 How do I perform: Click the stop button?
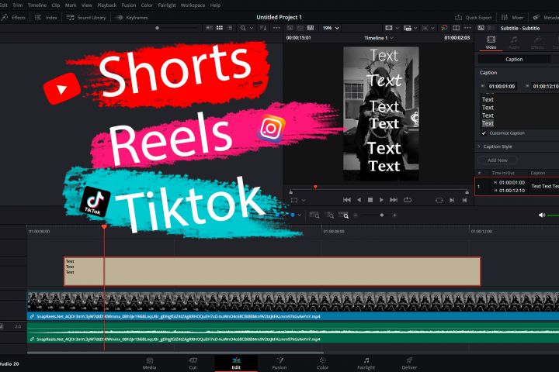[x=370, y=200]
